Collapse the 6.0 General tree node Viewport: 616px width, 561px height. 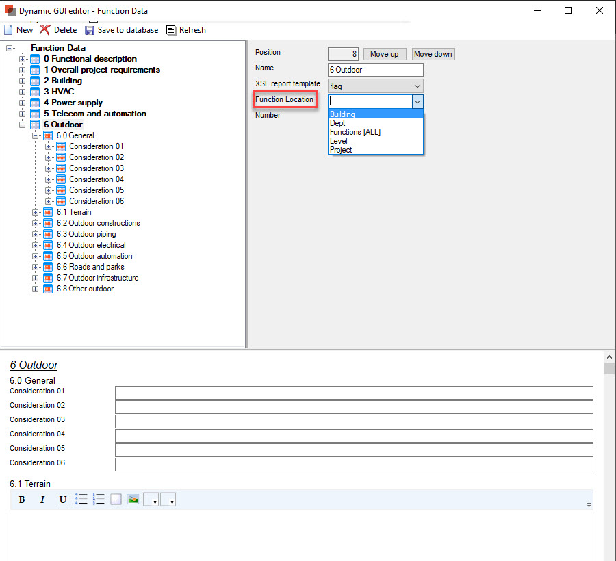click(x=36, y=135)
